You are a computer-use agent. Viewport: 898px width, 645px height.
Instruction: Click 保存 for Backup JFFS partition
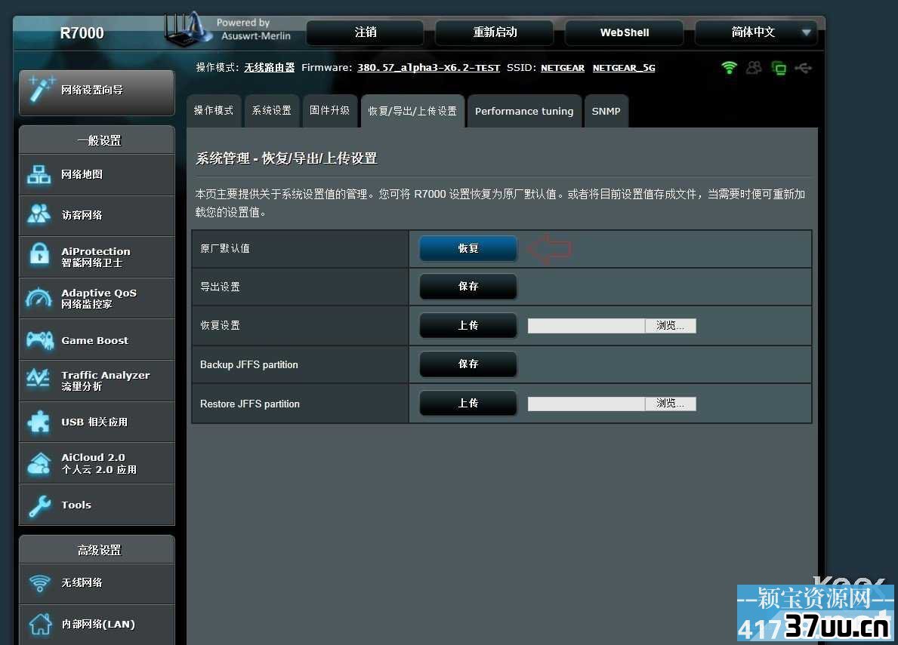click(468, 364)
